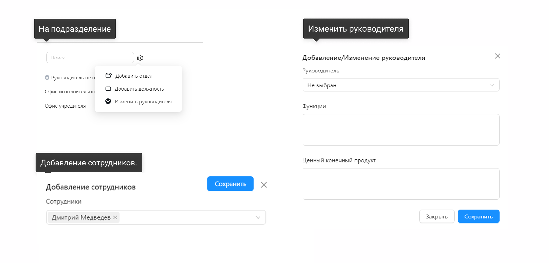Open the Сотрудники dropdown arrow
The image size is (549, 263).
coord(258,217)
